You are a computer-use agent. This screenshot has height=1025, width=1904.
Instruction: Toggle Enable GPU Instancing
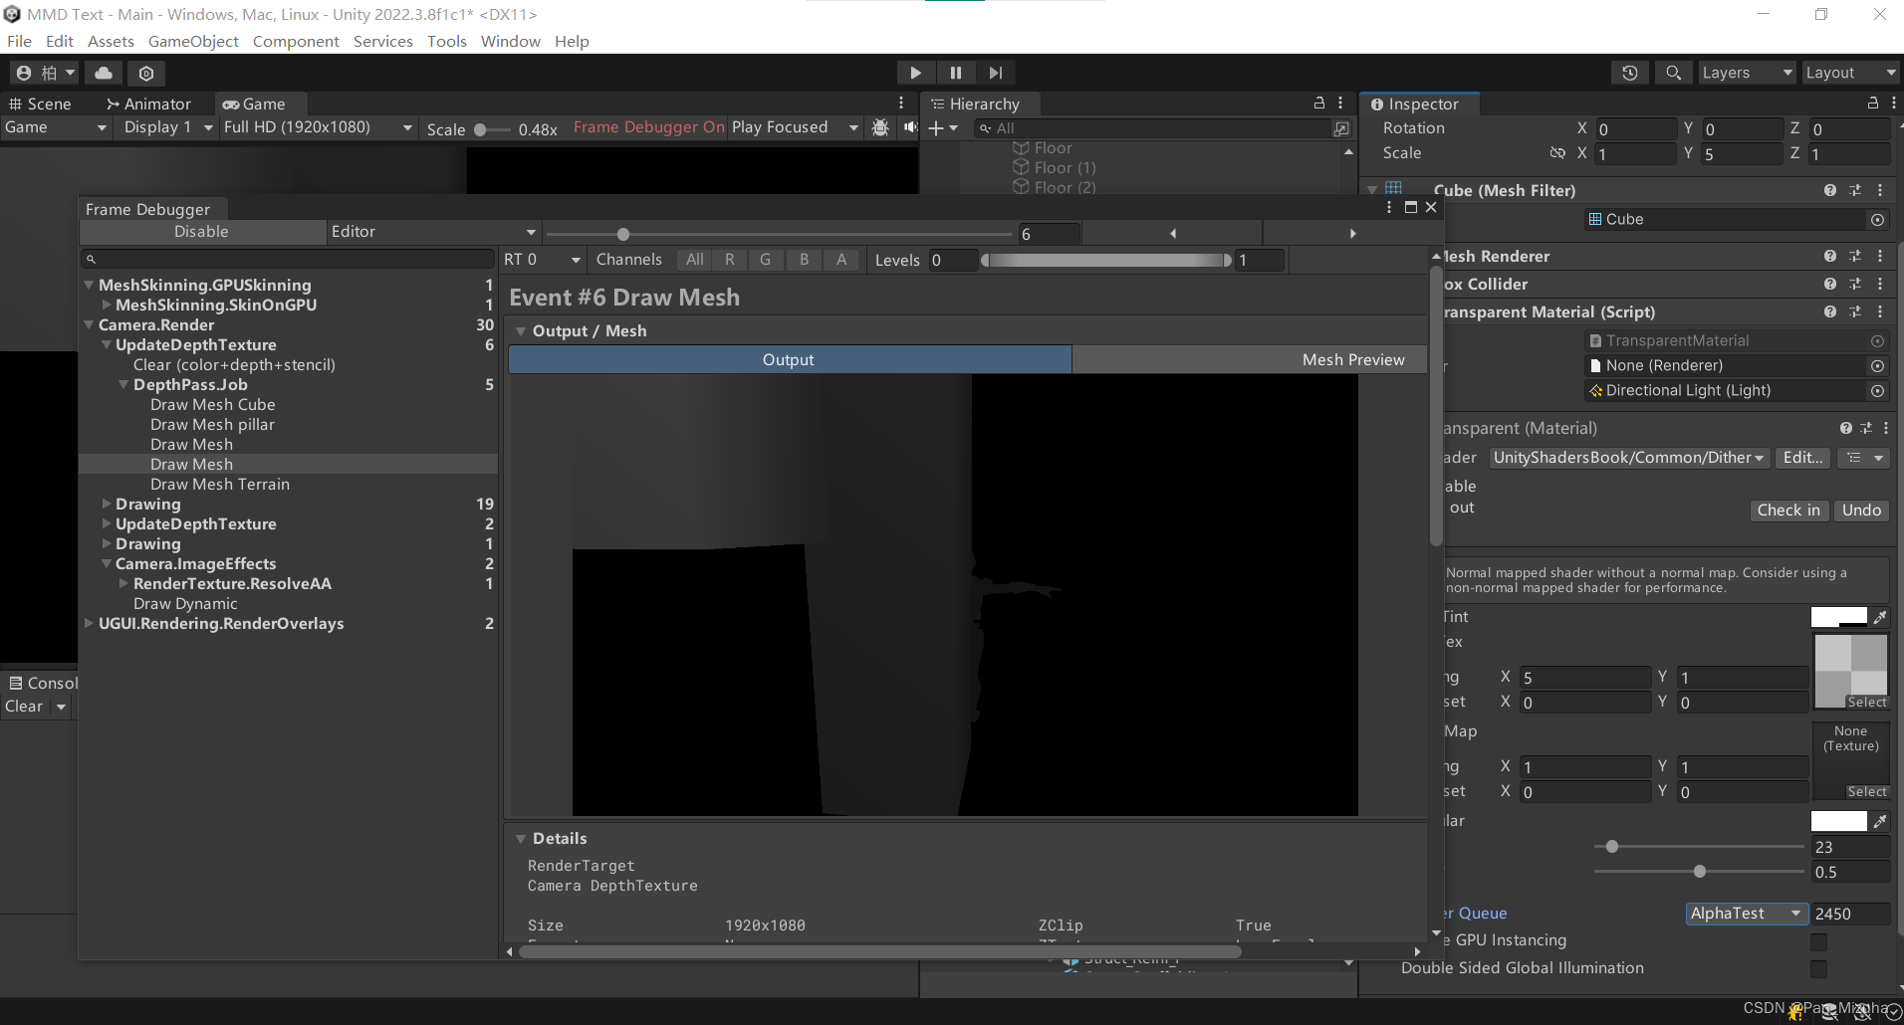1819,941
